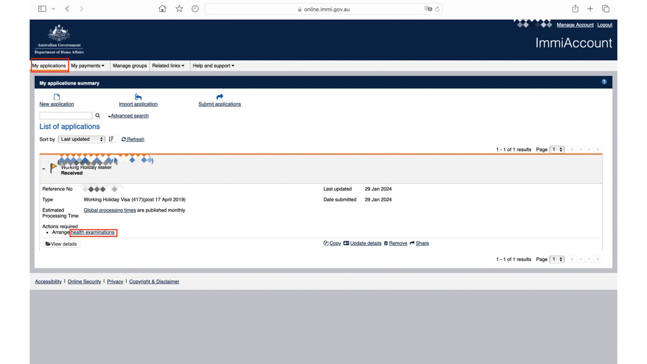Collapse the Working Holiday Maker application
This screenshot has height=364, width=647.
pyautogui.click(x=44, y=169)
